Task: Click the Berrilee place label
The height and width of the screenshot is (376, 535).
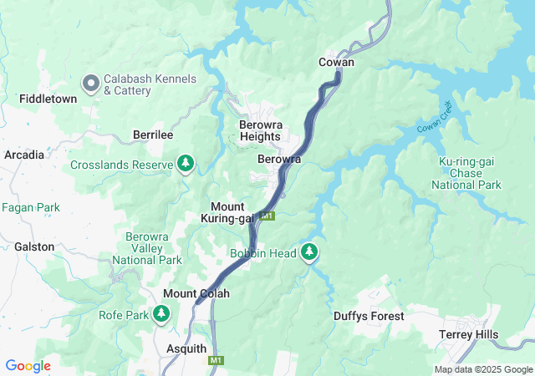Action: click(x=153, y=135)
